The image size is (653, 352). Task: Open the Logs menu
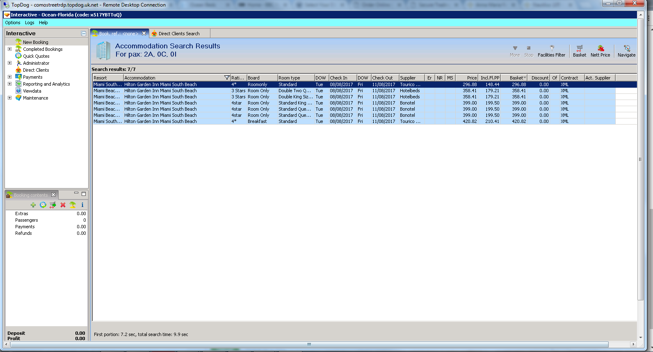point(30,23)
